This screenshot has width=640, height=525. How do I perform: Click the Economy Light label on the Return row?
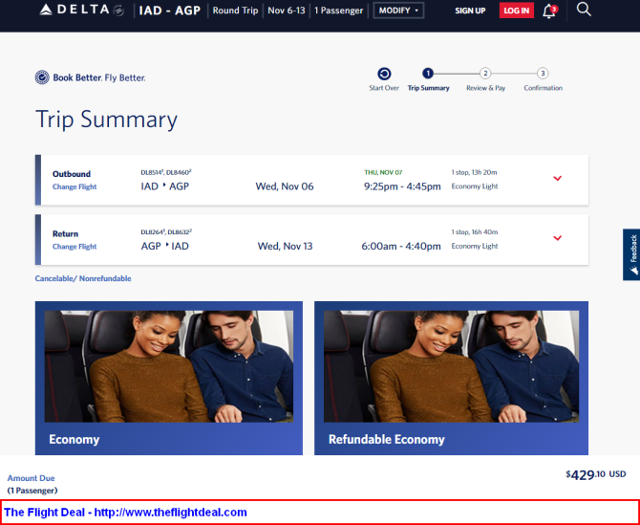click(x=475, y=246)
